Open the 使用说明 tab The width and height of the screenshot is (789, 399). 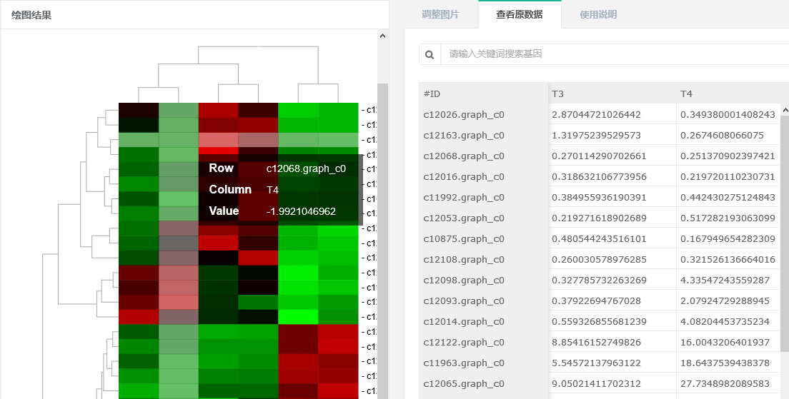coord(598,14)
